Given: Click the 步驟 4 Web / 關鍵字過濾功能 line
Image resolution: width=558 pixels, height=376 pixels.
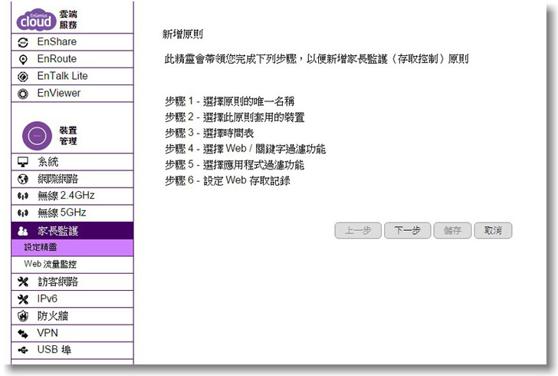Looking at the screenshot, I should 245,149.
